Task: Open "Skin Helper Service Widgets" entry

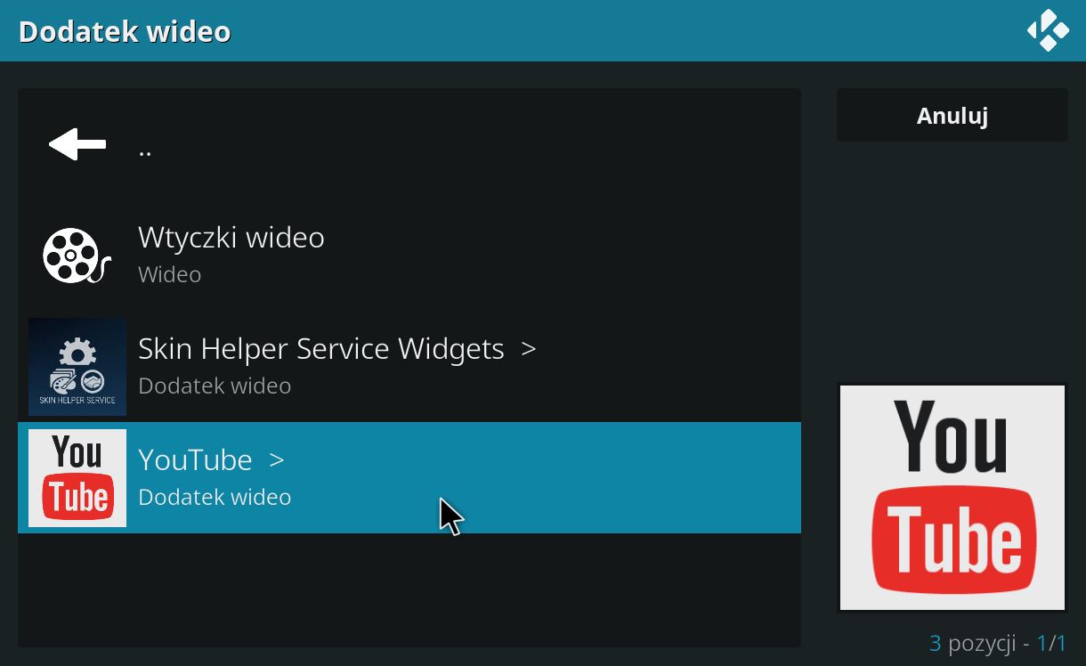Action: (409, 367)
